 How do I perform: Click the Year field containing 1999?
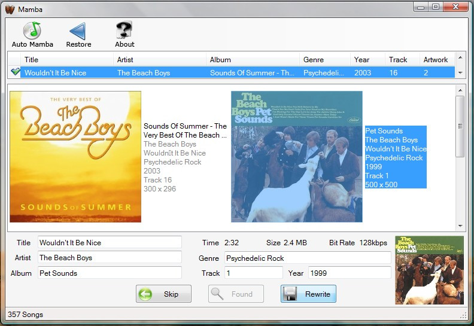(350, 273)
